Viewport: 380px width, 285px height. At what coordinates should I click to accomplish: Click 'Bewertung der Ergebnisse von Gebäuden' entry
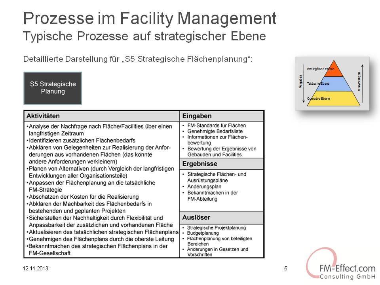(x=219, y=152)
